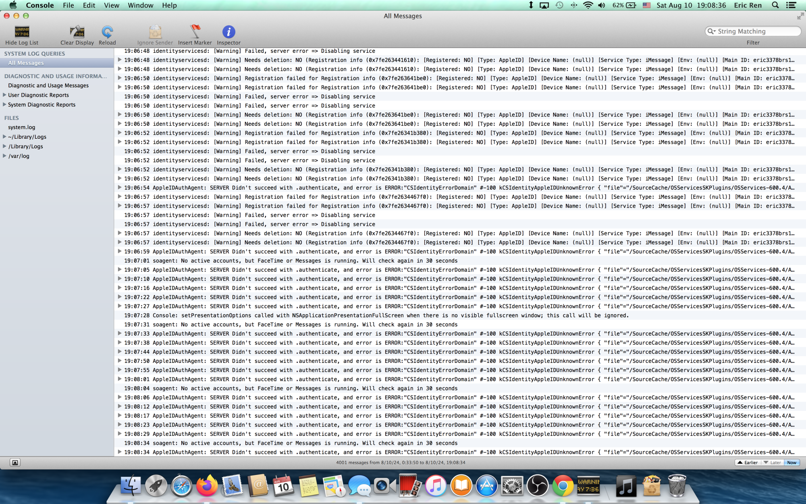Jump to Now messages
This screenshot has height=504, width=806.
pyautogui.click(x=791, y=462)
